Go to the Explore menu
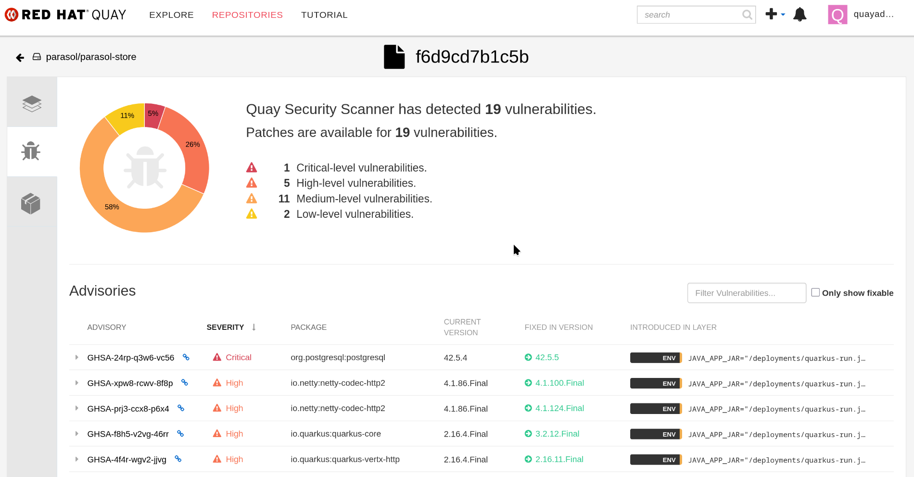This screenshot has height=477, width=914. pos(171,15)
